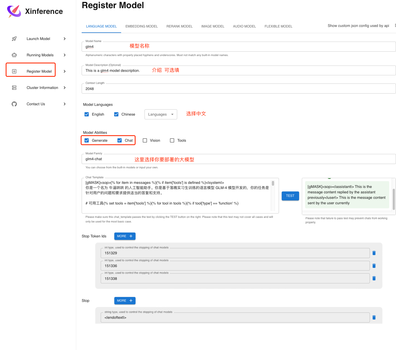This screenshot has height=350, width=396.
Task: Enable the Tools ability checkbox
Action: (x=172, y=141)
